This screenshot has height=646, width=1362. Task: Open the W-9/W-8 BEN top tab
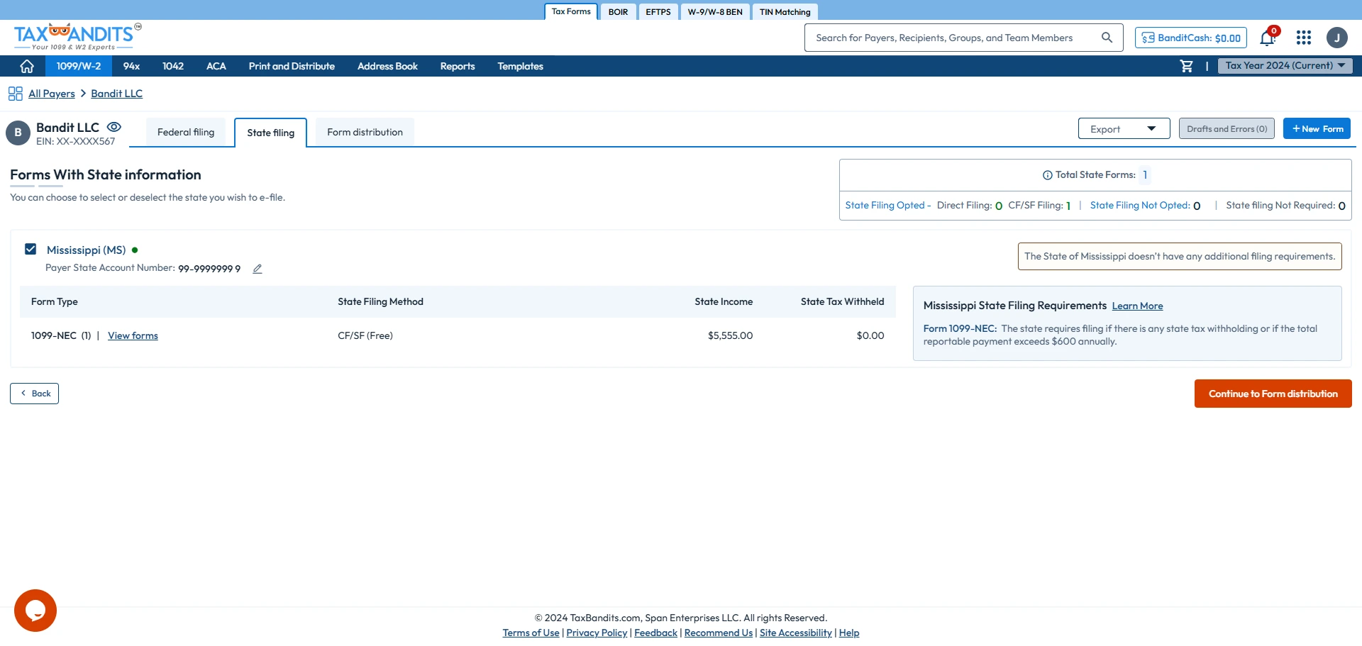pyautogui.click(x=715, y=12)
